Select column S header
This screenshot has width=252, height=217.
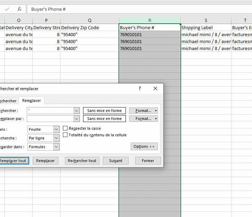206,21
